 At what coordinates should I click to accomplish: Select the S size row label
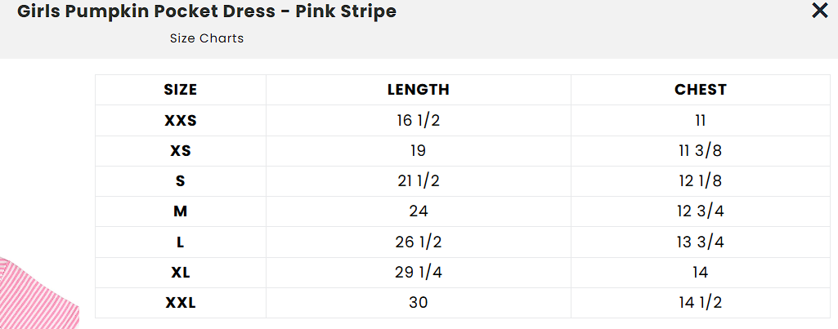181,181
